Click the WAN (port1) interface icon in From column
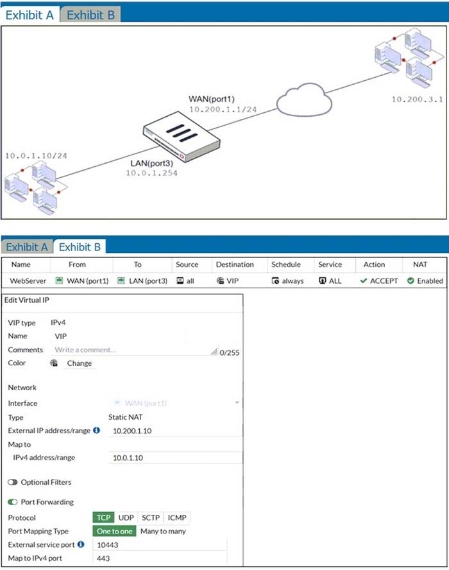This screenshot has height=570, width=449. [60, 281]
